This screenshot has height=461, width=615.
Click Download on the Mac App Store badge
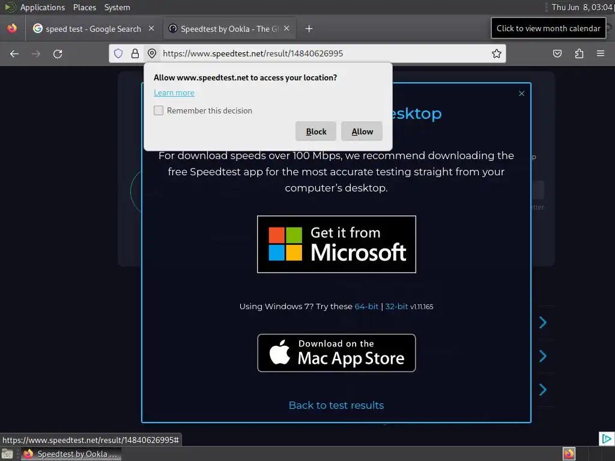(336, 353)
